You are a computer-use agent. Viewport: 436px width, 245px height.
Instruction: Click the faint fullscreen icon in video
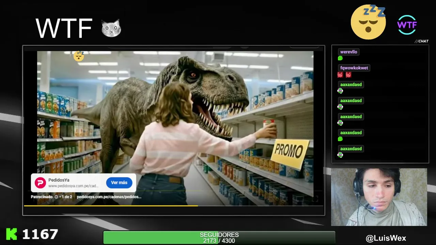click(x=315, y=199)
